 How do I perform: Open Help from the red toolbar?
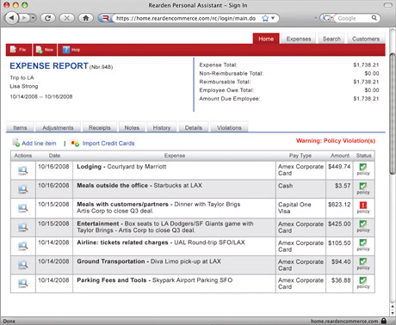coord(71,50)
